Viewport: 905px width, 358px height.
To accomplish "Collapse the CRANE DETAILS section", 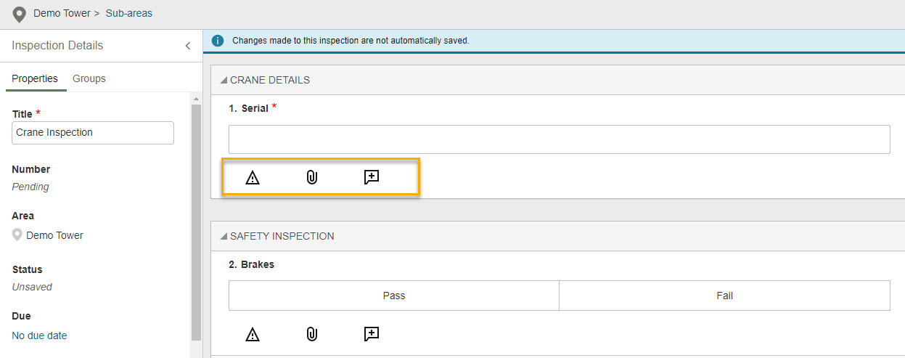I will pos(224,81).
